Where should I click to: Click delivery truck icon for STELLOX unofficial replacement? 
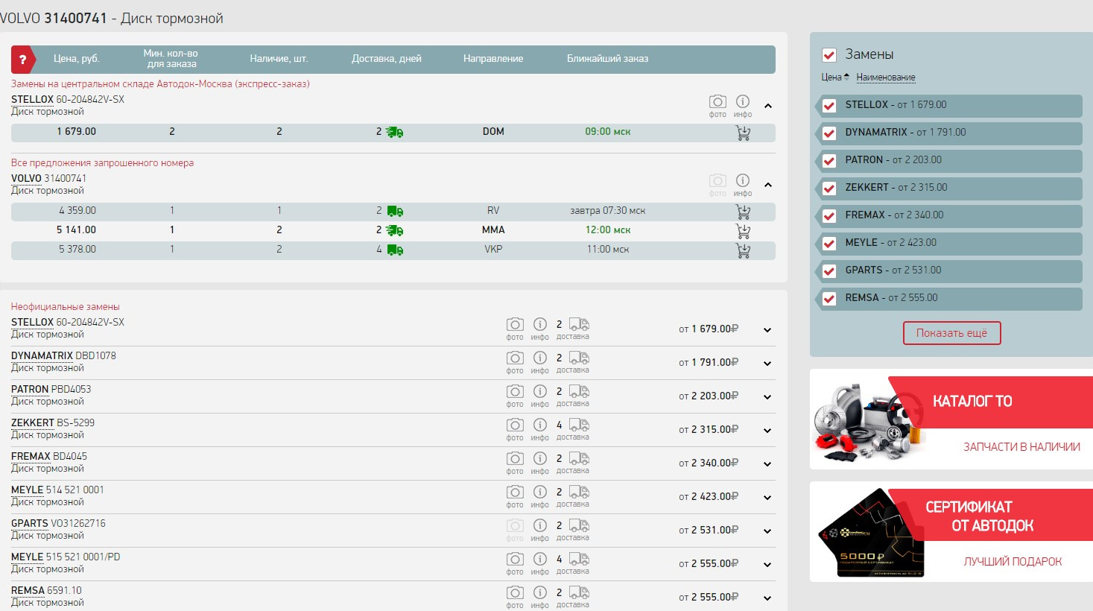coord(579,324)
